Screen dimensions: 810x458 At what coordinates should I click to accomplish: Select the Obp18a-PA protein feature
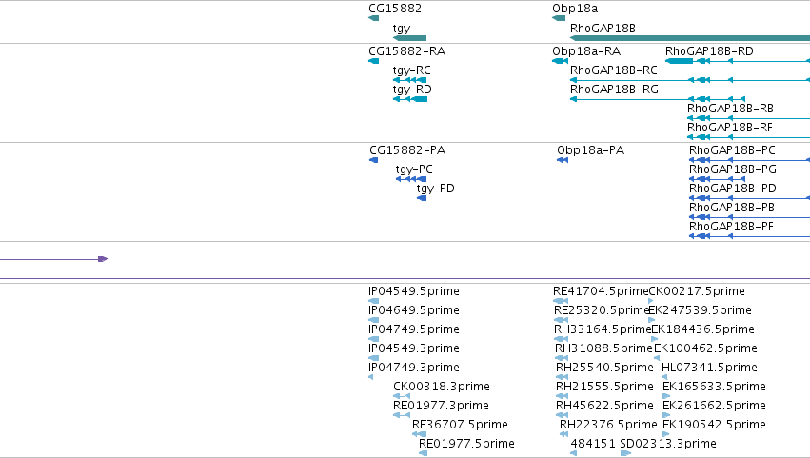563,160
